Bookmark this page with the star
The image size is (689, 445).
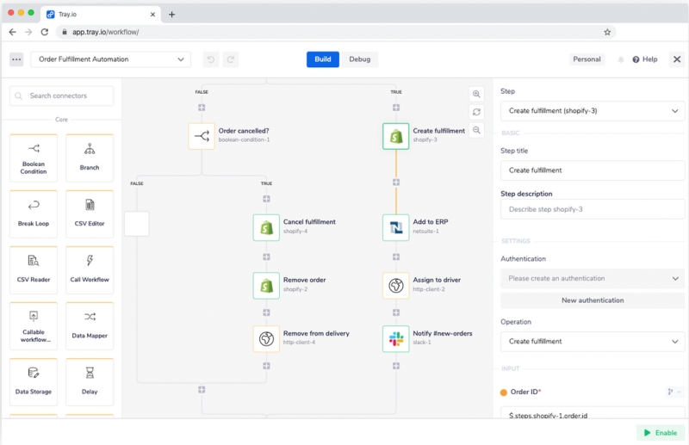[x=607, y=32]
